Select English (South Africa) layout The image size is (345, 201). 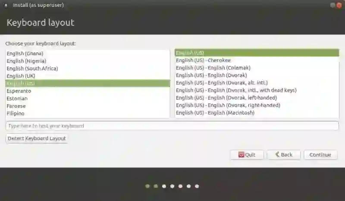click(x=88, y=68)
